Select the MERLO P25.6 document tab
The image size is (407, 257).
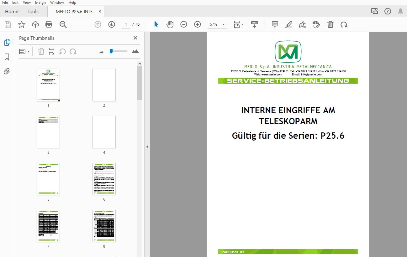click(x=76, y=12)
